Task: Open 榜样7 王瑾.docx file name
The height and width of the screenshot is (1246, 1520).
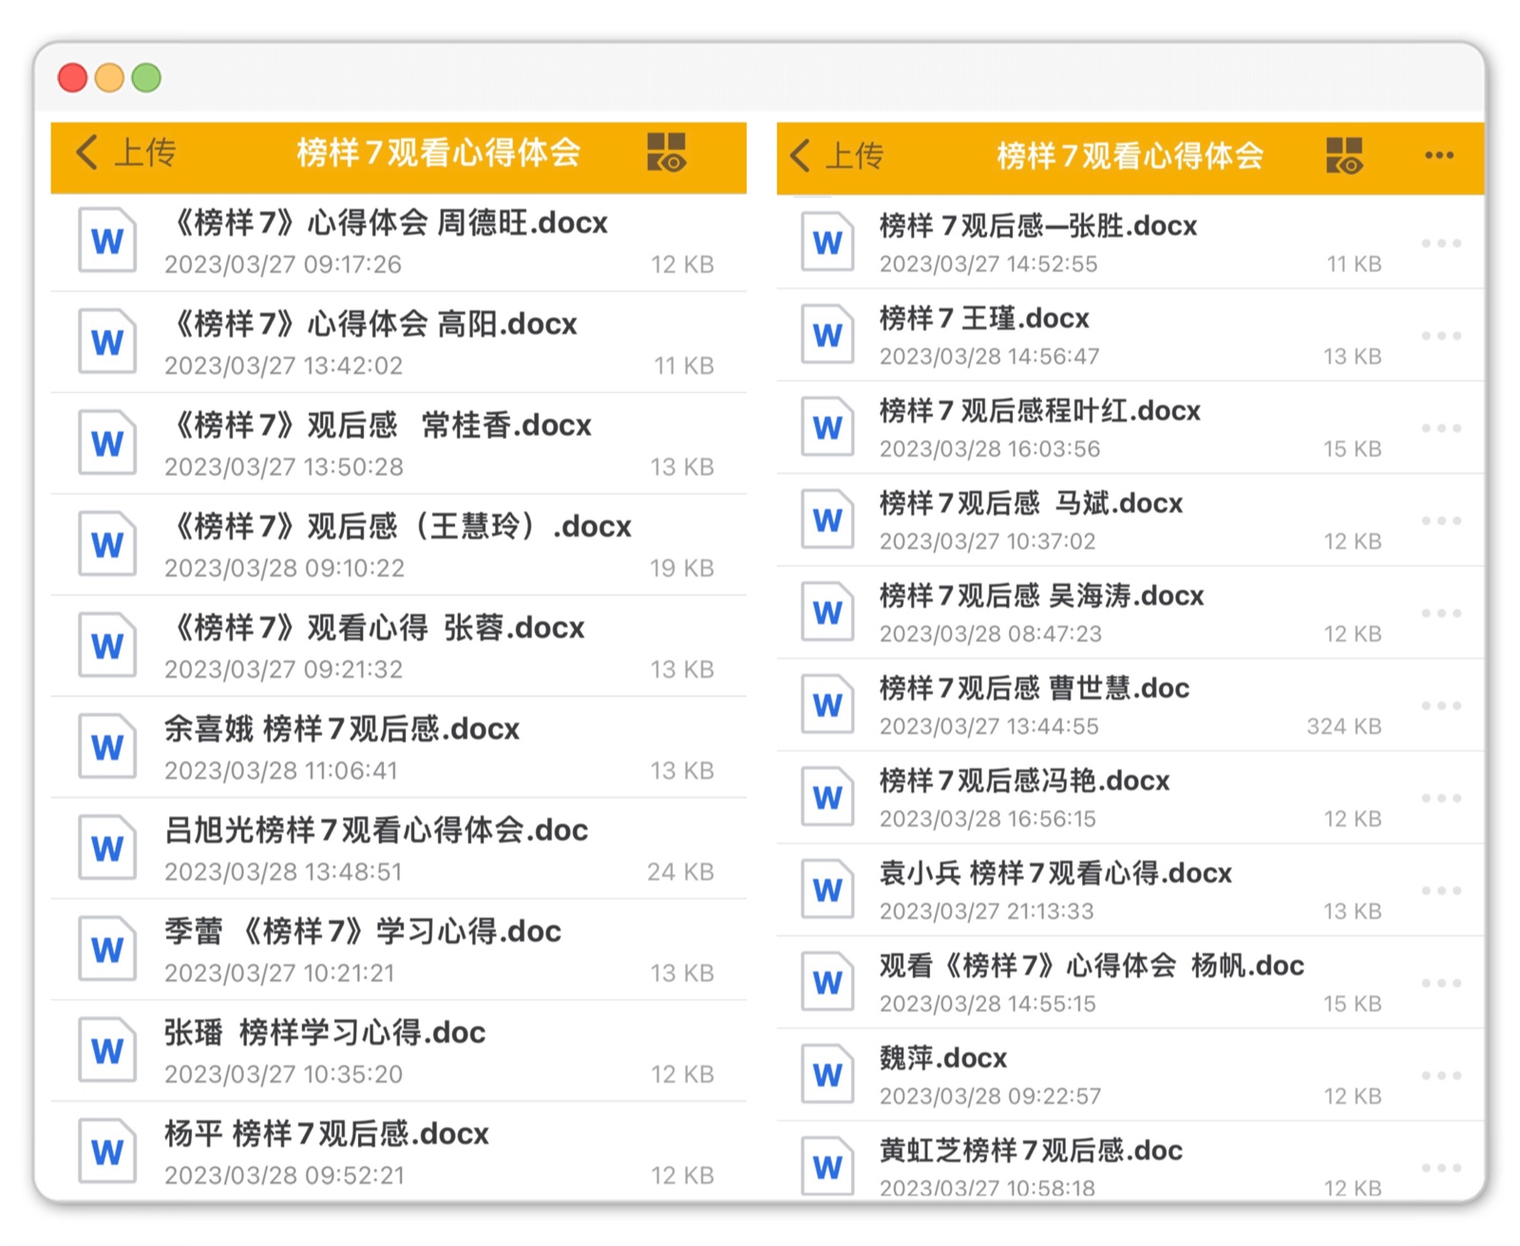Action: click(984, 318)
